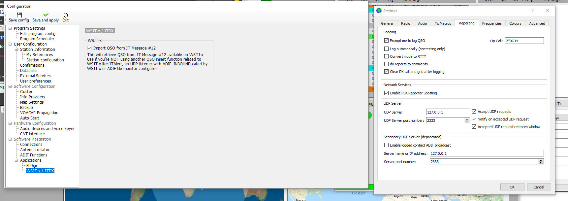Select Program Scheduler in tree
Screen dimensions: 568x201
[x=37, y=39]
